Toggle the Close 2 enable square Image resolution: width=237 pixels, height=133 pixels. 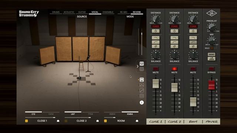(66, 121)
